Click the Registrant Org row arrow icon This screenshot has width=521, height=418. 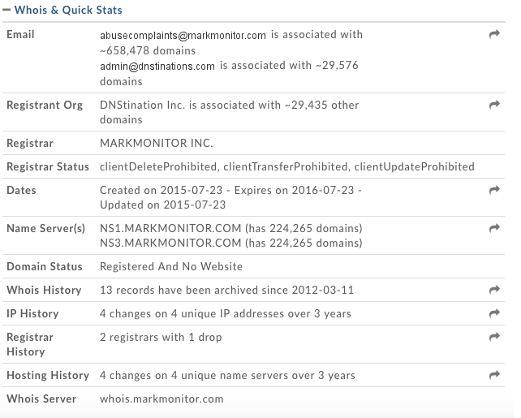click(494, 106)
